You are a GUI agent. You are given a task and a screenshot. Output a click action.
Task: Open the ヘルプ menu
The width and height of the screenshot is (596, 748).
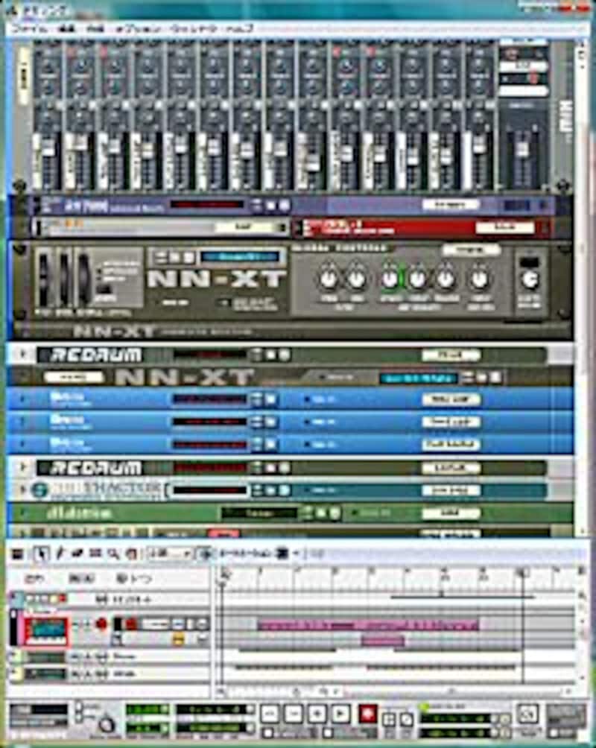click(239, 29)
